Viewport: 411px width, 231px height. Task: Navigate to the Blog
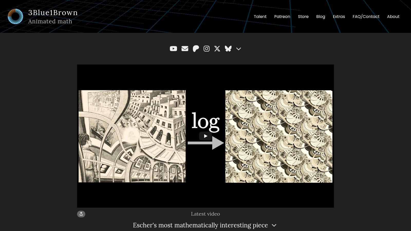321,16
